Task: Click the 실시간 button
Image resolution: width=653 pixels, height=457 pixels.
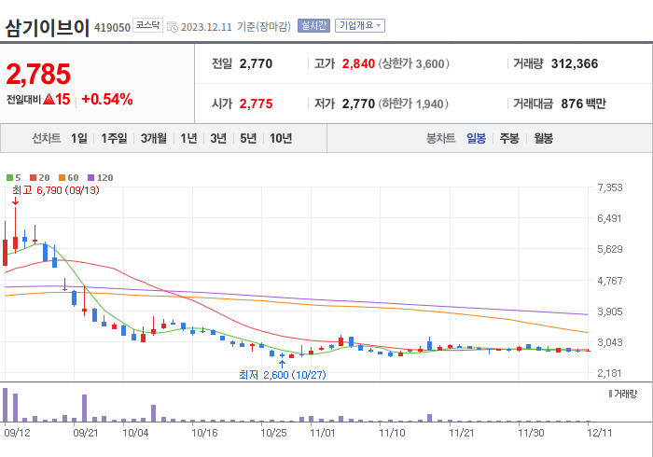Action: click(313, 26)
